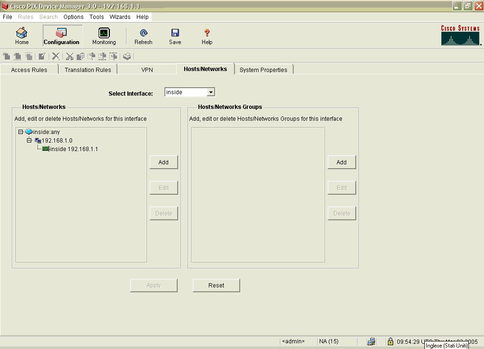Click the cloud icon for inside:any
484x349 pixels.
pyautogui.click(x=29, y=132)
